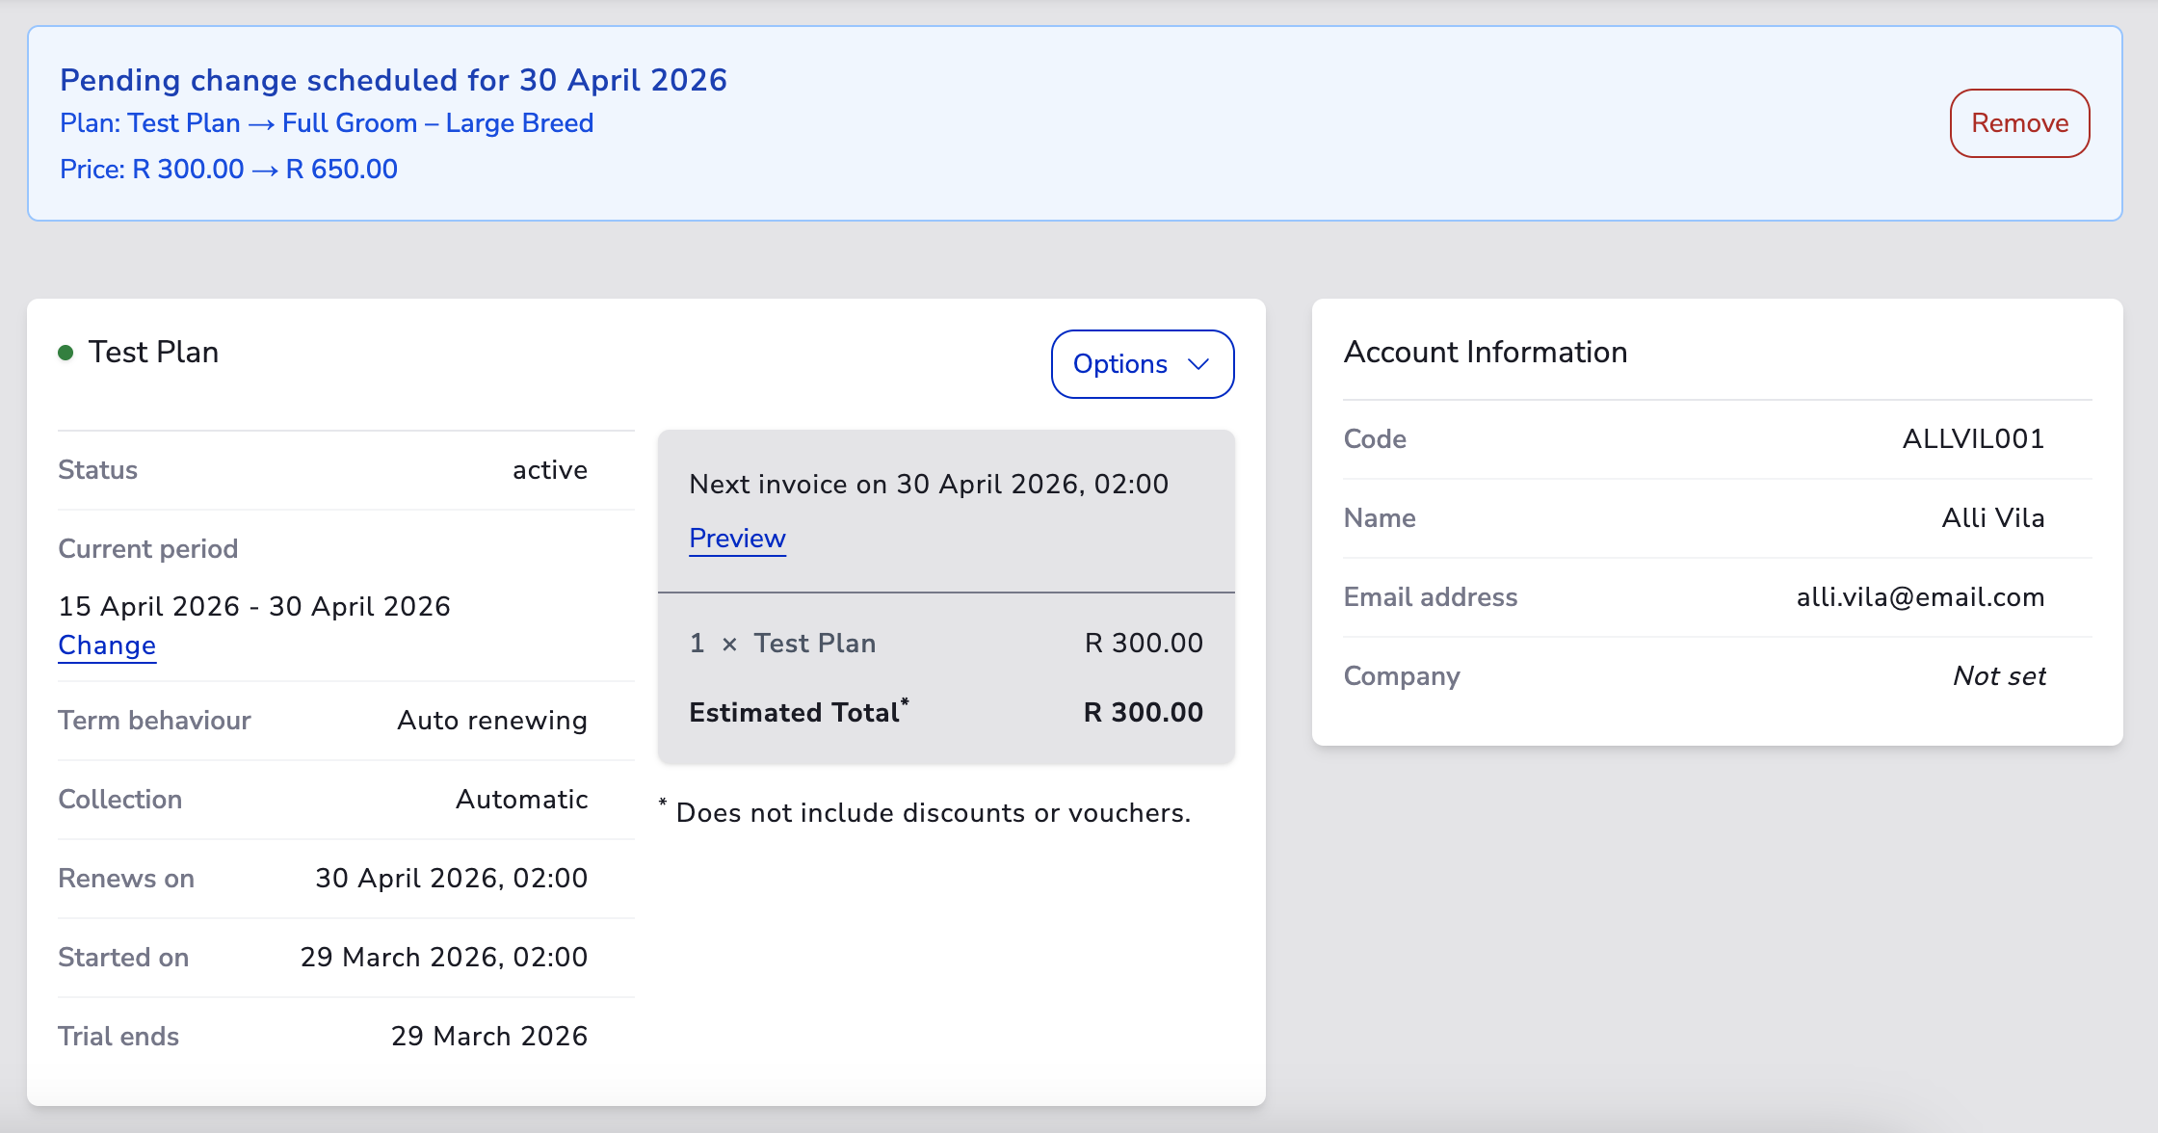Click the 1 × Test Plan line item
Image resolution: width=2158 pixels, height=1133 pixels.
pyautogui.click(x=782, y=644)
